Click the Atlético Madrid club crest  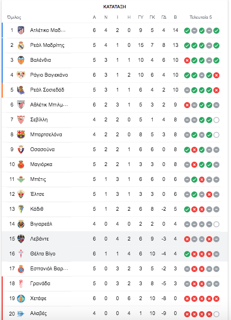click(x=21, y=30)
